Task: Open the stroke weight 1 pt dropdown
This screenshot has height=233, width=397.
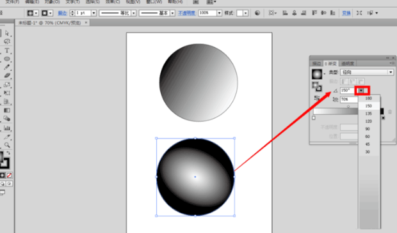Action: 93,13
